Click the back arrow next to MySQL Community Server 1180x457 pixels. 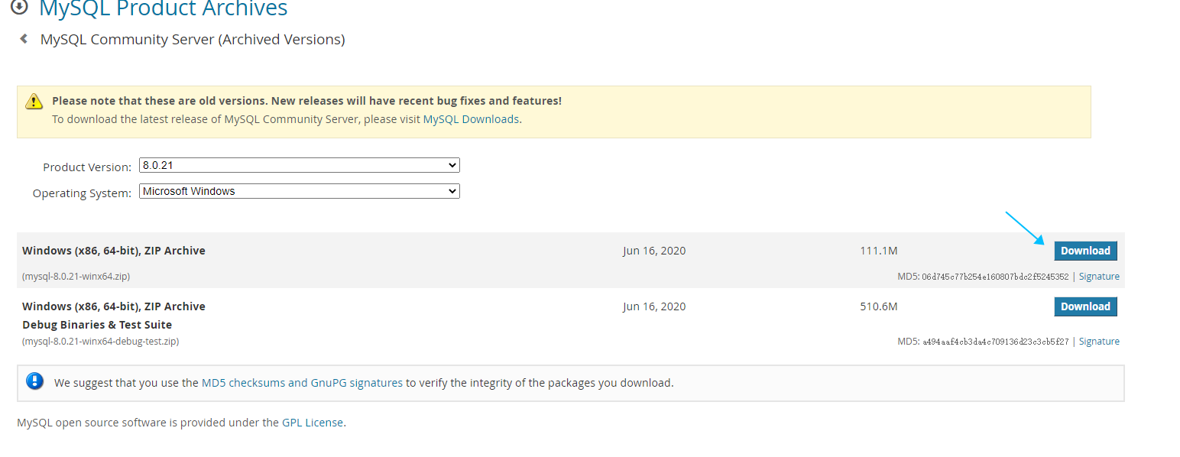[24, 38]
